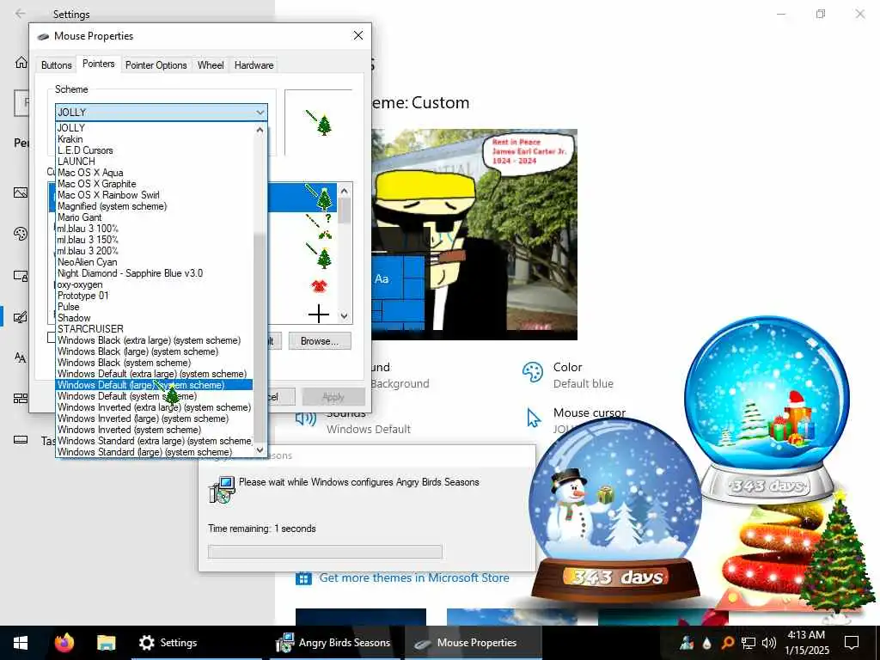Choose Windows Black (system scheme)
This screenshot has height=660, width=880.
155,363
